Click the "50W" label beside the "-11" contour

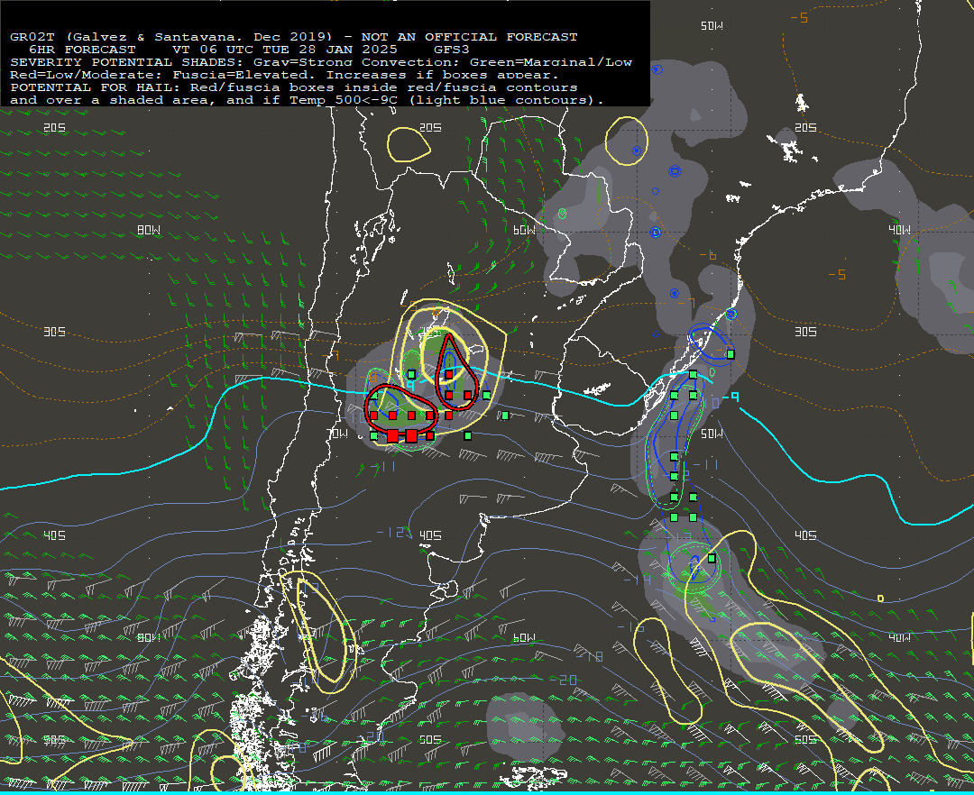[x=712, y=434]
